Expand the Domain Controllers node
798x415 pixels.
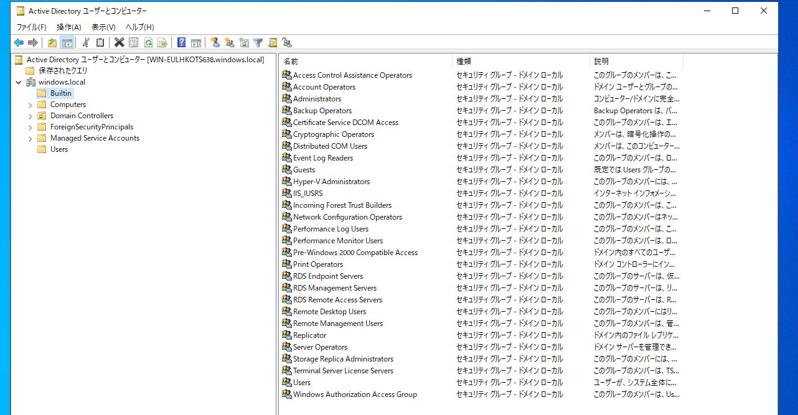point(30,116)
